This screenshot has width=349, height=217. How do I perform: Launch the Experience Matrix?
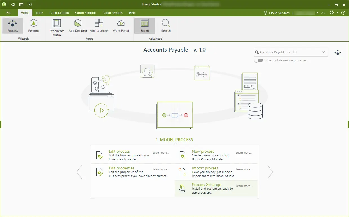[x=57, y=28]
